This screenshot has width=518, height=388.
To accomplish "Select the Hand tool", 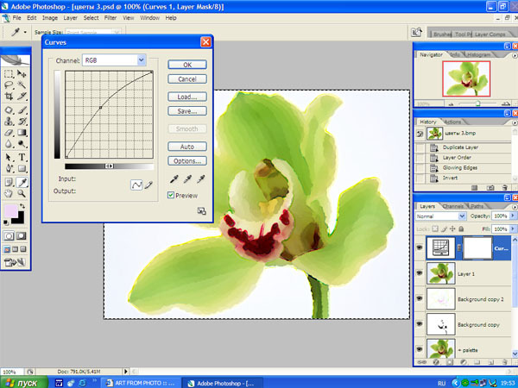I will pyautogui.click(x=9, y=193).
